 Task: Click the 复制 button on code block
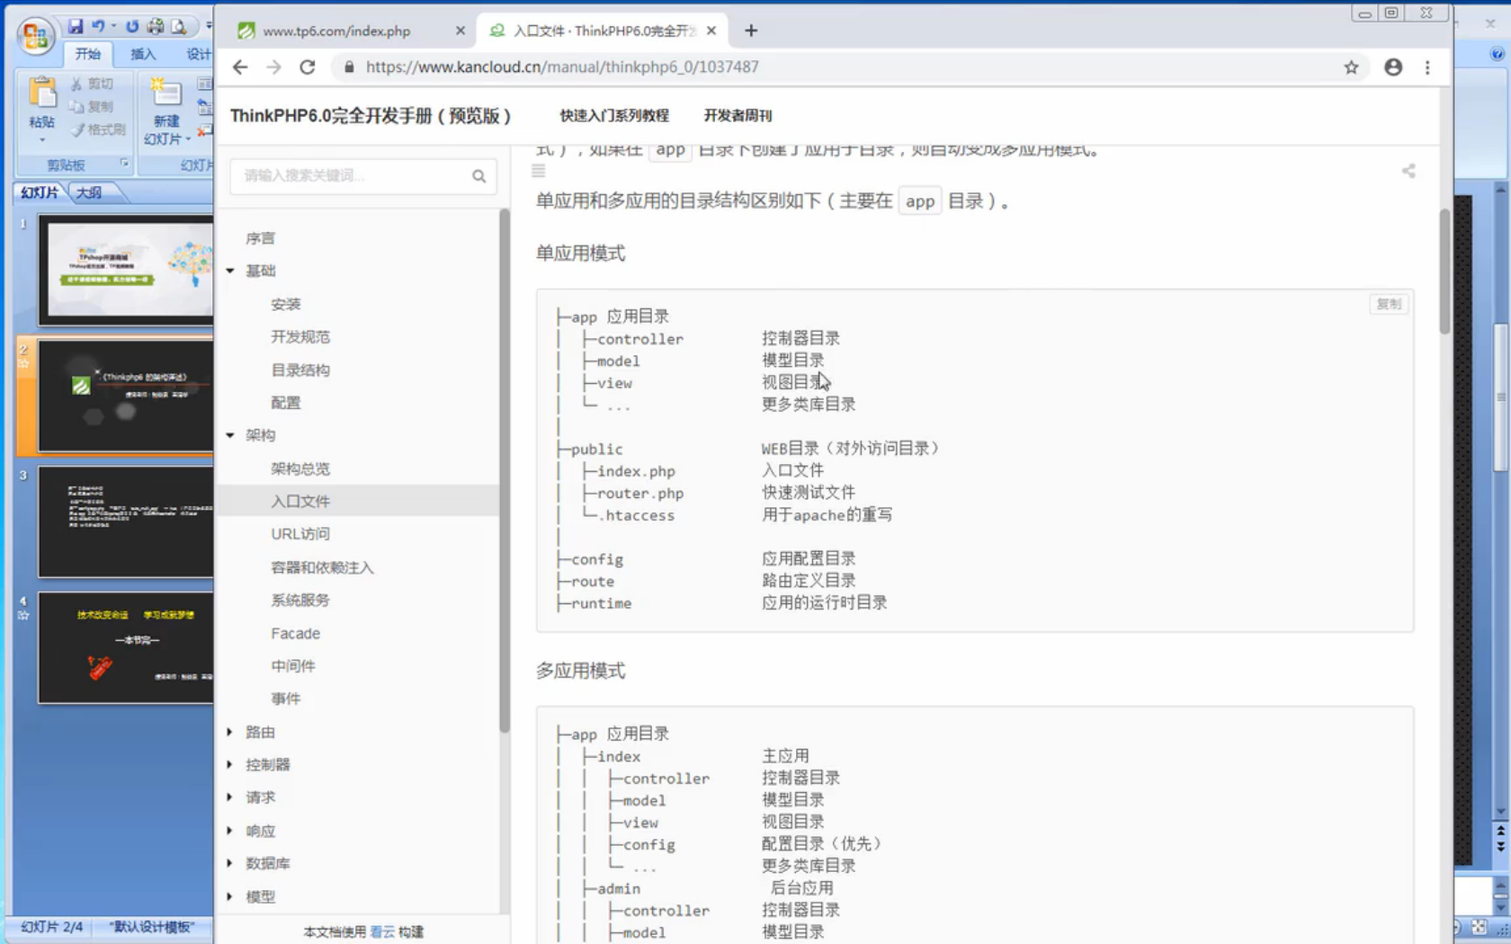[x=1389, y=304]
